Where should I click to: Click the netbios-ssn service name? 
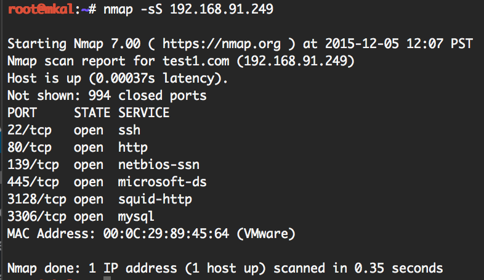click(x=159, y=165)
